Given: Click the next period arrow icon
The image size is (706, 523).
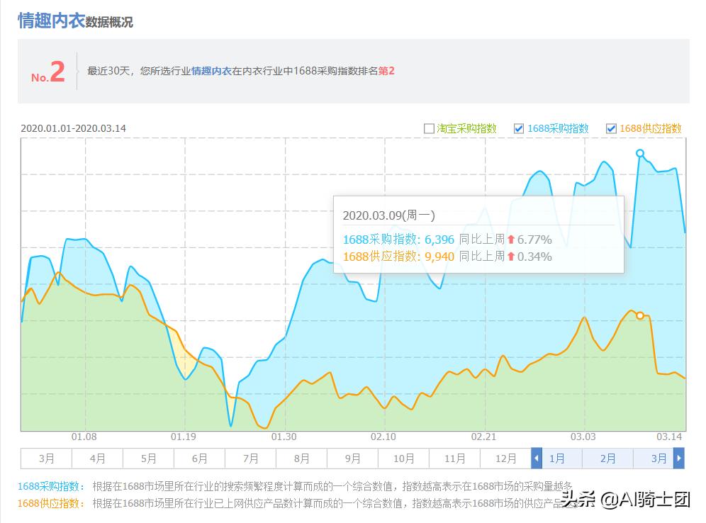Looking at the screenshot, I should coord(679,459).
